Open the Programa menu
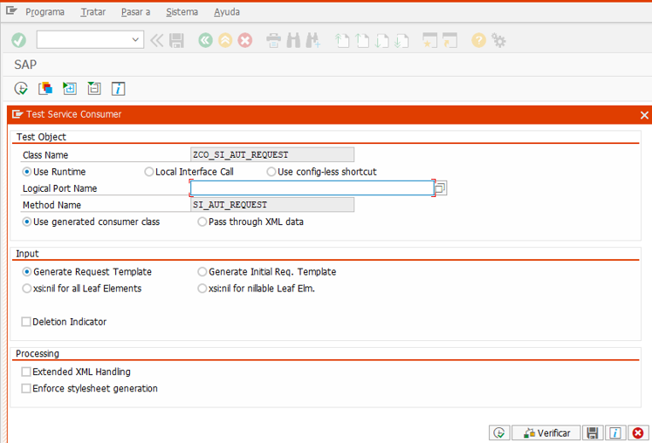 45,12
